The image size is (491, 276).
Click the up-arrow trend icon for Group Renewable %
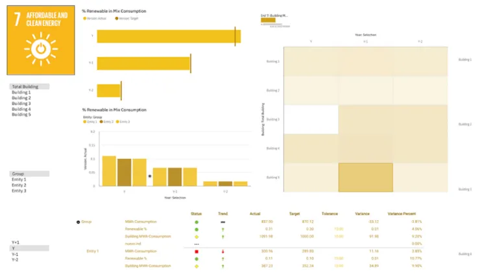point(223,229)
